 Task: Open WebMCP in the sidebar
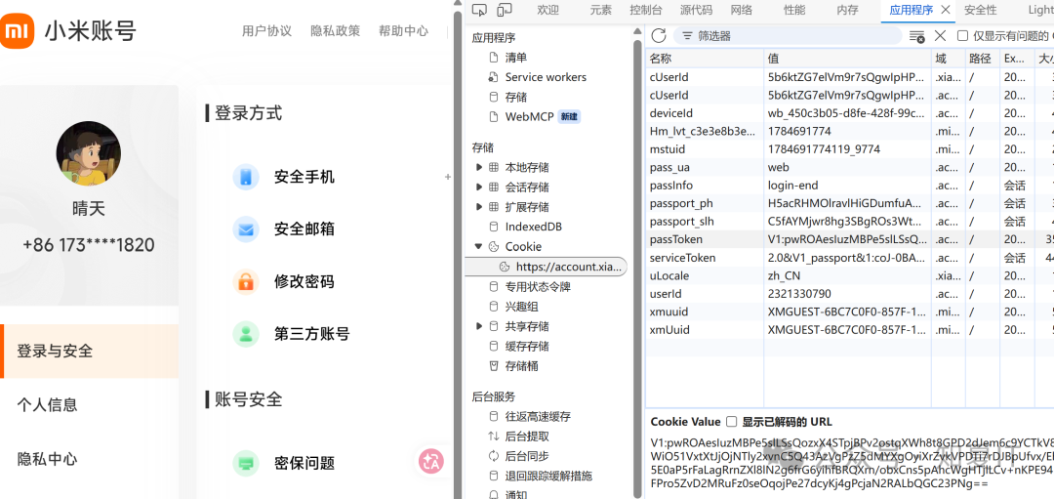530,116
